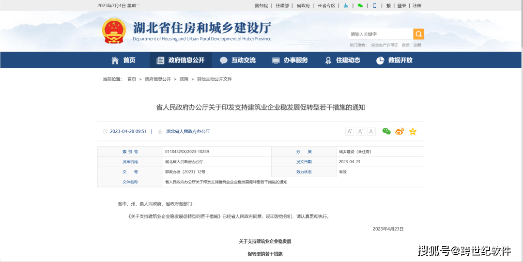Click the orange search magnifier button
The image size is (523, 262).
pos(418,34)
